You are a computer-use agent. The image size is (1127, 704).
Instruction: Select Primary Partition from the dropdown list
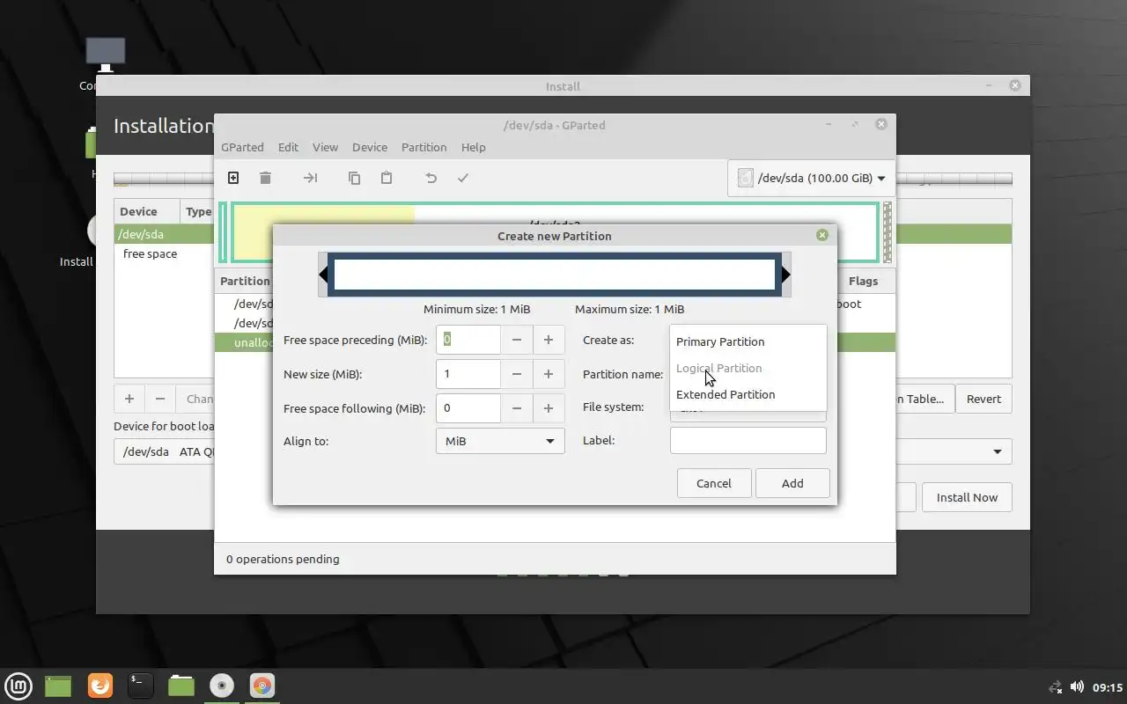[x=748, y=341]
